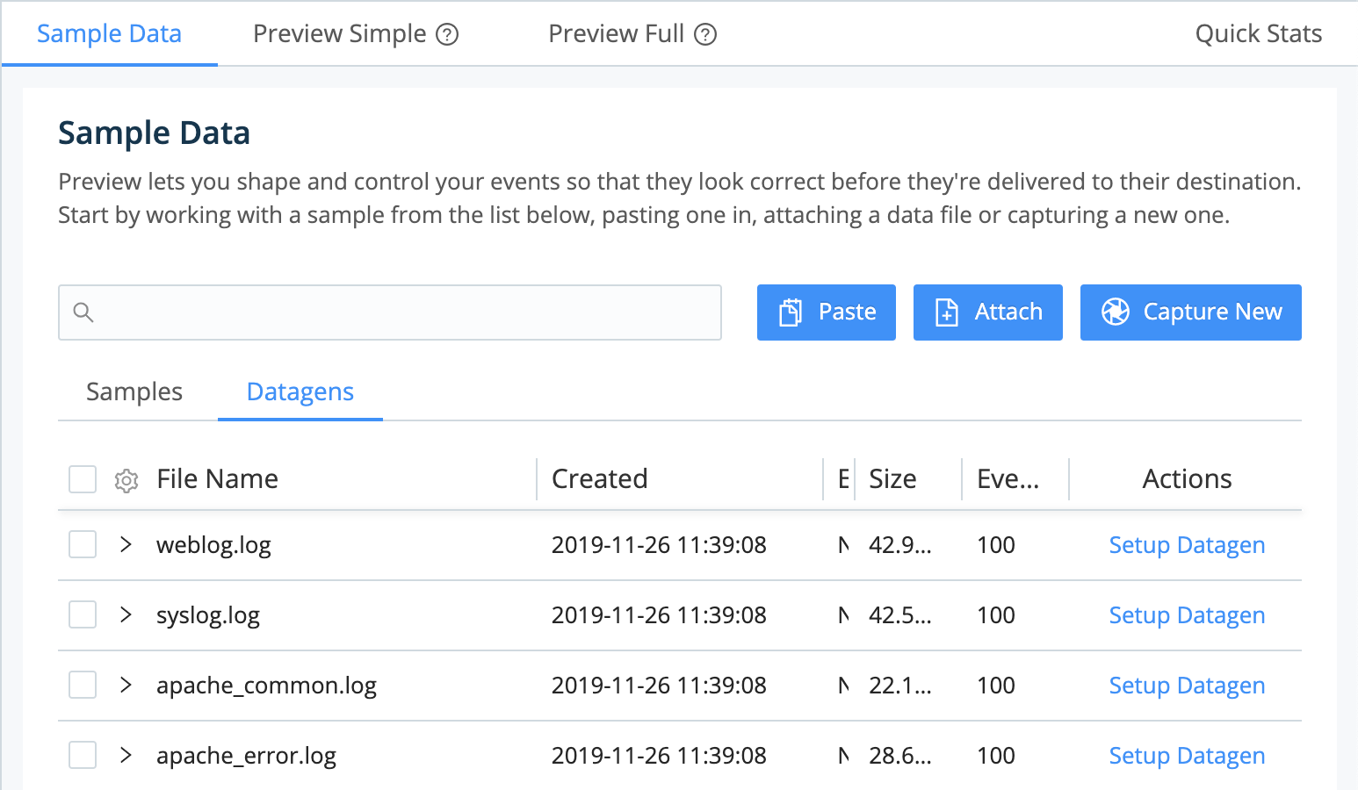Click the aperture icon on Capture New
The image size is (1358, 790).
coord(1114,312)
